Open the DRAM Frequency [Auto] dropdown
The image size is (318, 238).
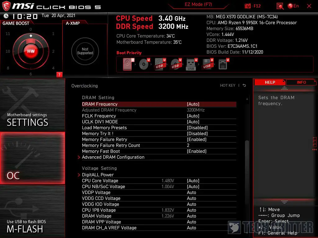[x=159, y=104]
